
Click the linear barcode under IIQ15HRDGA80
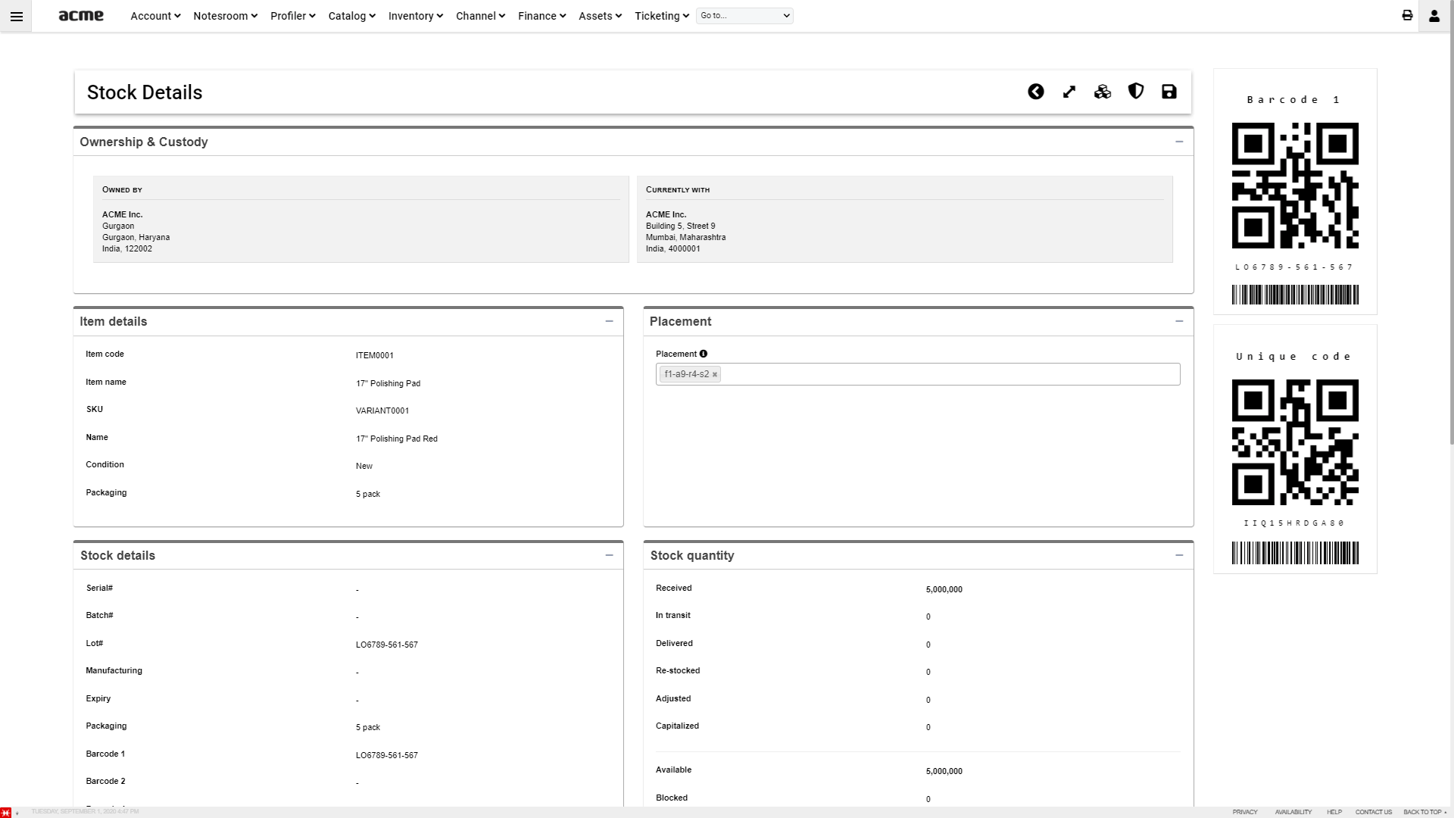(x=1295, y=553)
